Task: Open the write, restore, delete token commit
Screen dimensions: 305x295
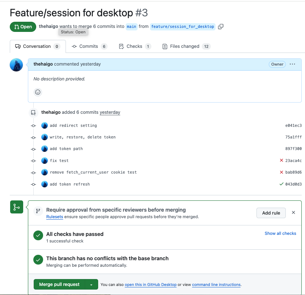Action: (83, 137)
